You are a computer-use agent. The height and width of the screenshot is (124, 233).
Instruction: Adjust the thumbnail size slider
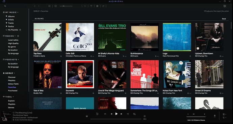(x=66, y=6)
